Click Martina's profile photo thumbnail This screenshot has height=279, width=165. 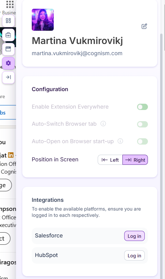[43, 20]
